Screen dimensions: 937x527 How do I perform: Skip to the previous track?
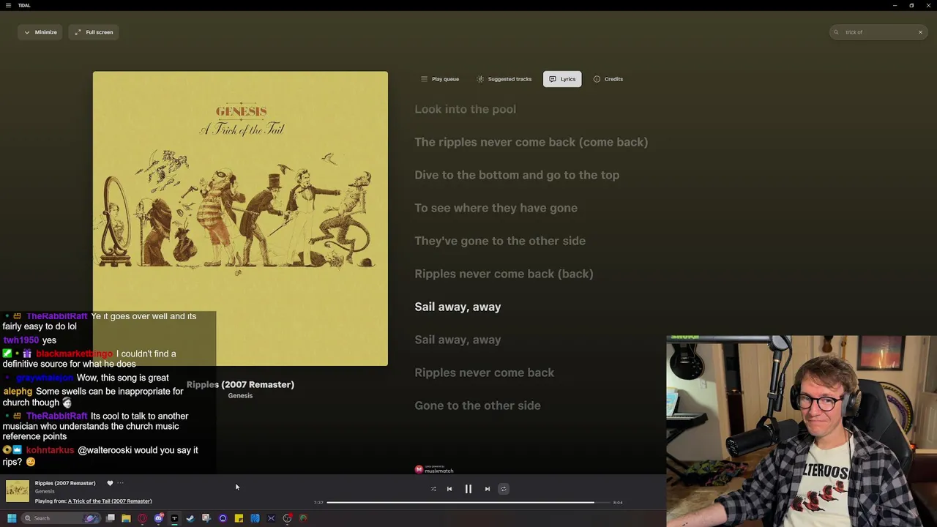pos(449,489)
